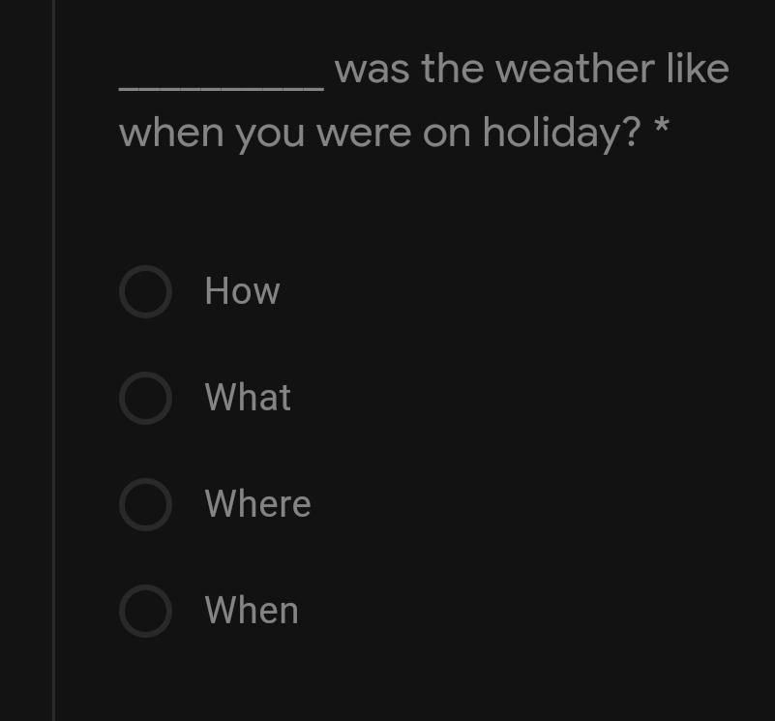The height and width of the screenshot is (721, 775).
Task: Click the required asterisk after holiday
Action: [662, 127]
